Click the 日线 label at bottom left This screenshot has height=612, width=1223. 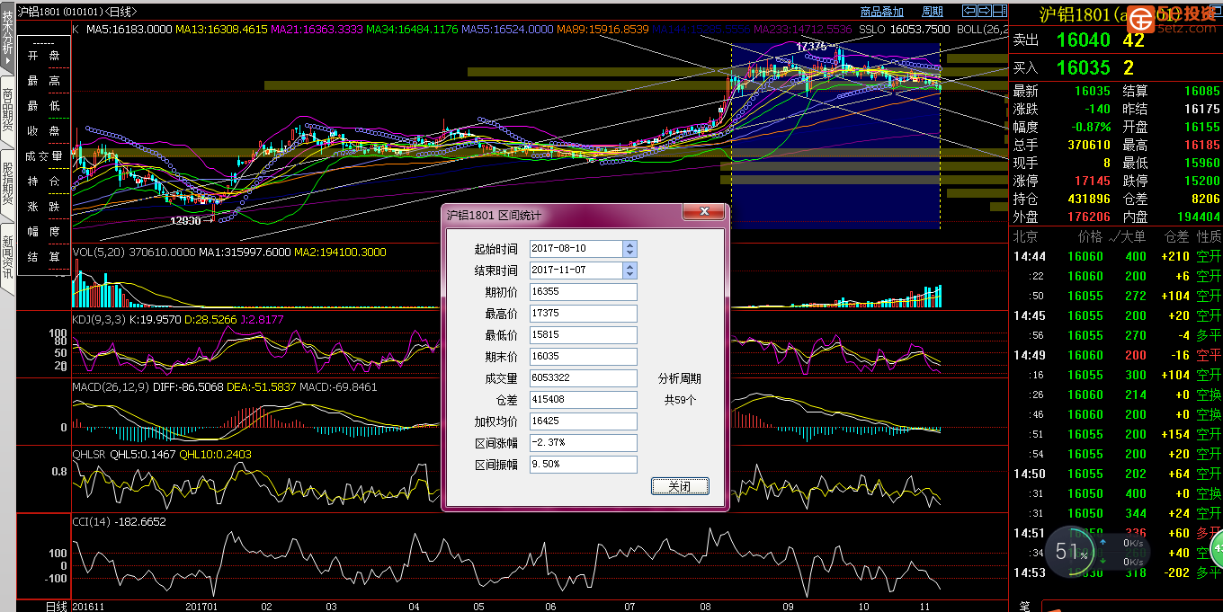(57, 607)
